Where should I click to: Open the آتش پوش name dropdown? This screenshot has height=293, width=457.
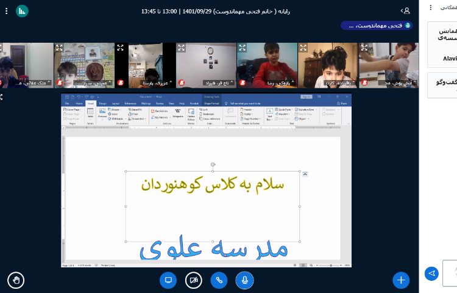click(397, 83)
